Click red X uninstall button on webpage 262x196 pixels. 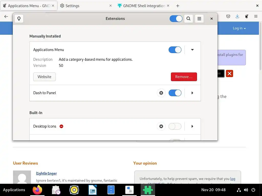point(230,73)
